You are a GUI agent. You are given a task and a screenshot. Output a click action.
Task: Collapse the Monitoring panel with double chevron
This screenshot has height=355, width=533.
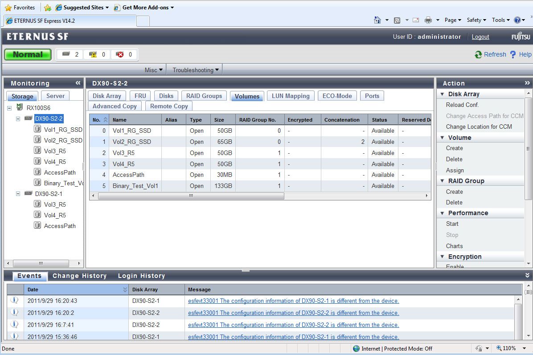click(x=78, y=83)
